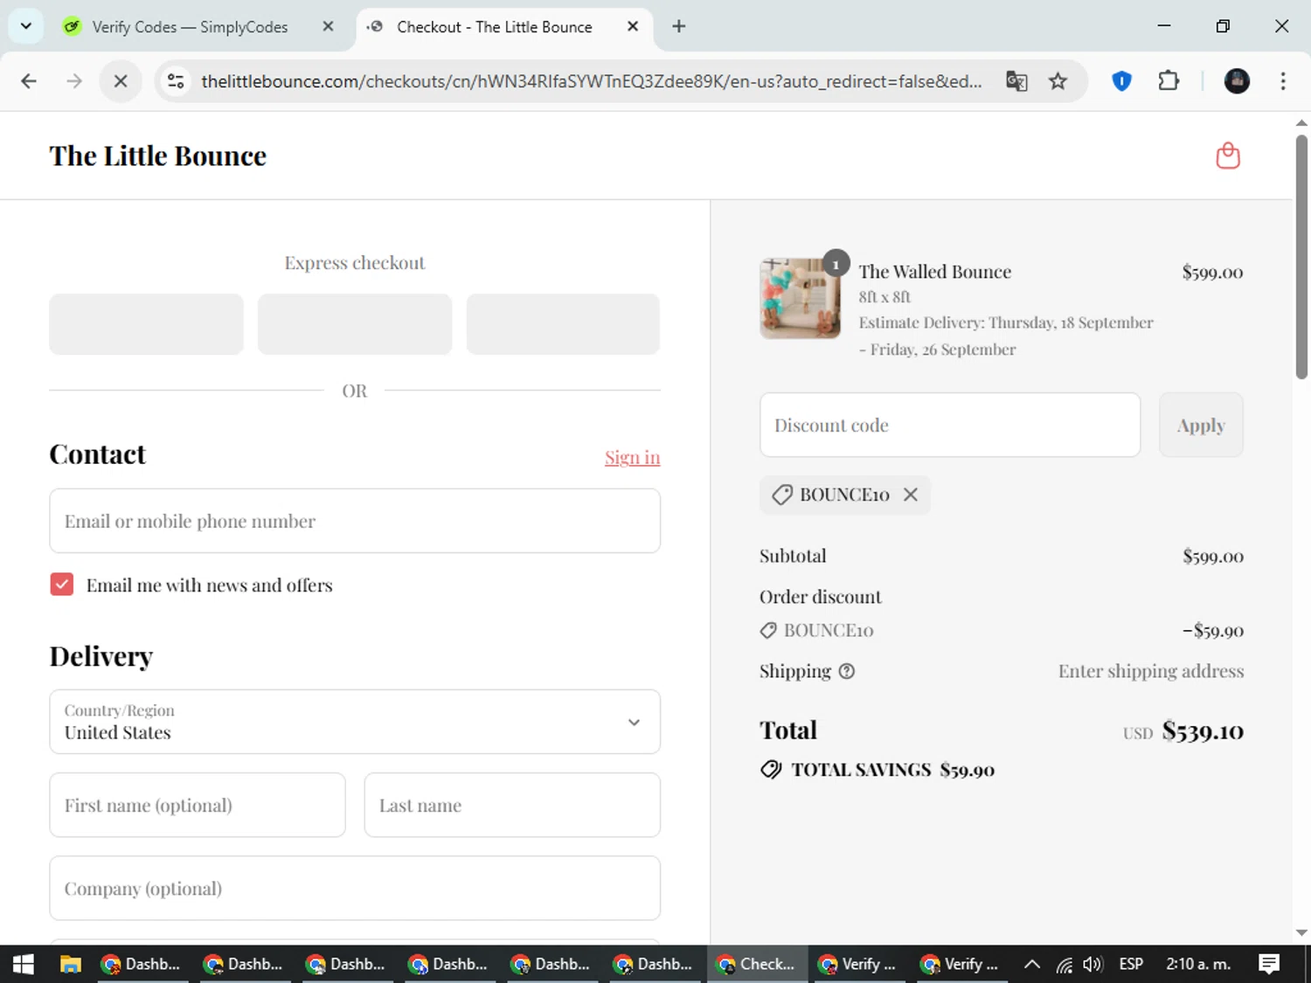Click the Sign in link
The image size is (1311, 983).
pyautogui.click(x=632, y=457)
